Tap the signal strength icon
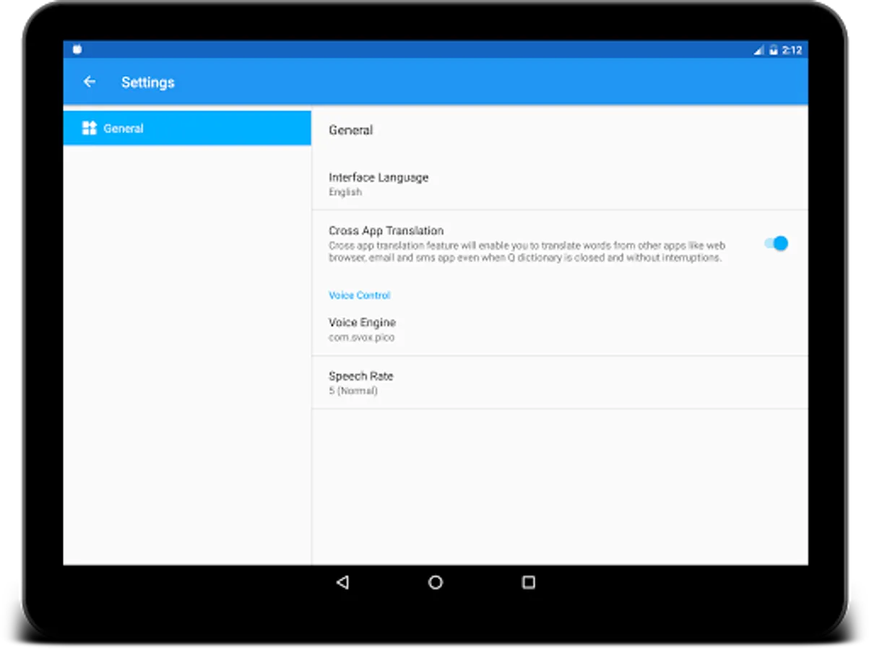This screenshot has width=869, height=650. (758, 50)
